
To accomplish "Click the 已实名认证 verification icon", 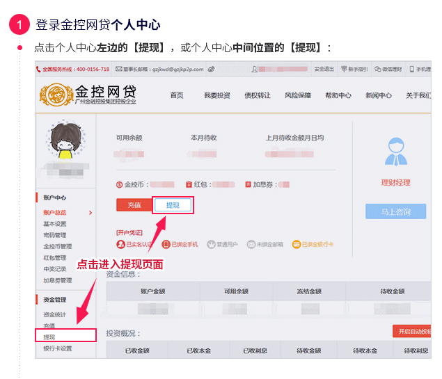I will [120, 244].
